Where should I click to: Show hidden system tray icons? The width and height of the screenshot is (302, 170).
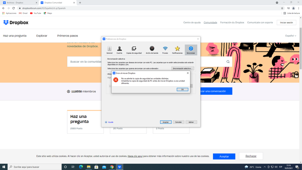point(265,167)
